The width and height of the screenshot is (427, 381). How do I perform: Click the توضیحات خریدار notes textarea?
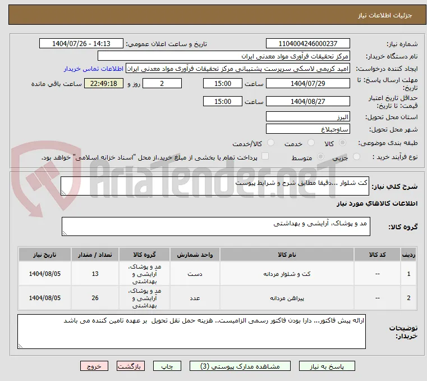191,332
